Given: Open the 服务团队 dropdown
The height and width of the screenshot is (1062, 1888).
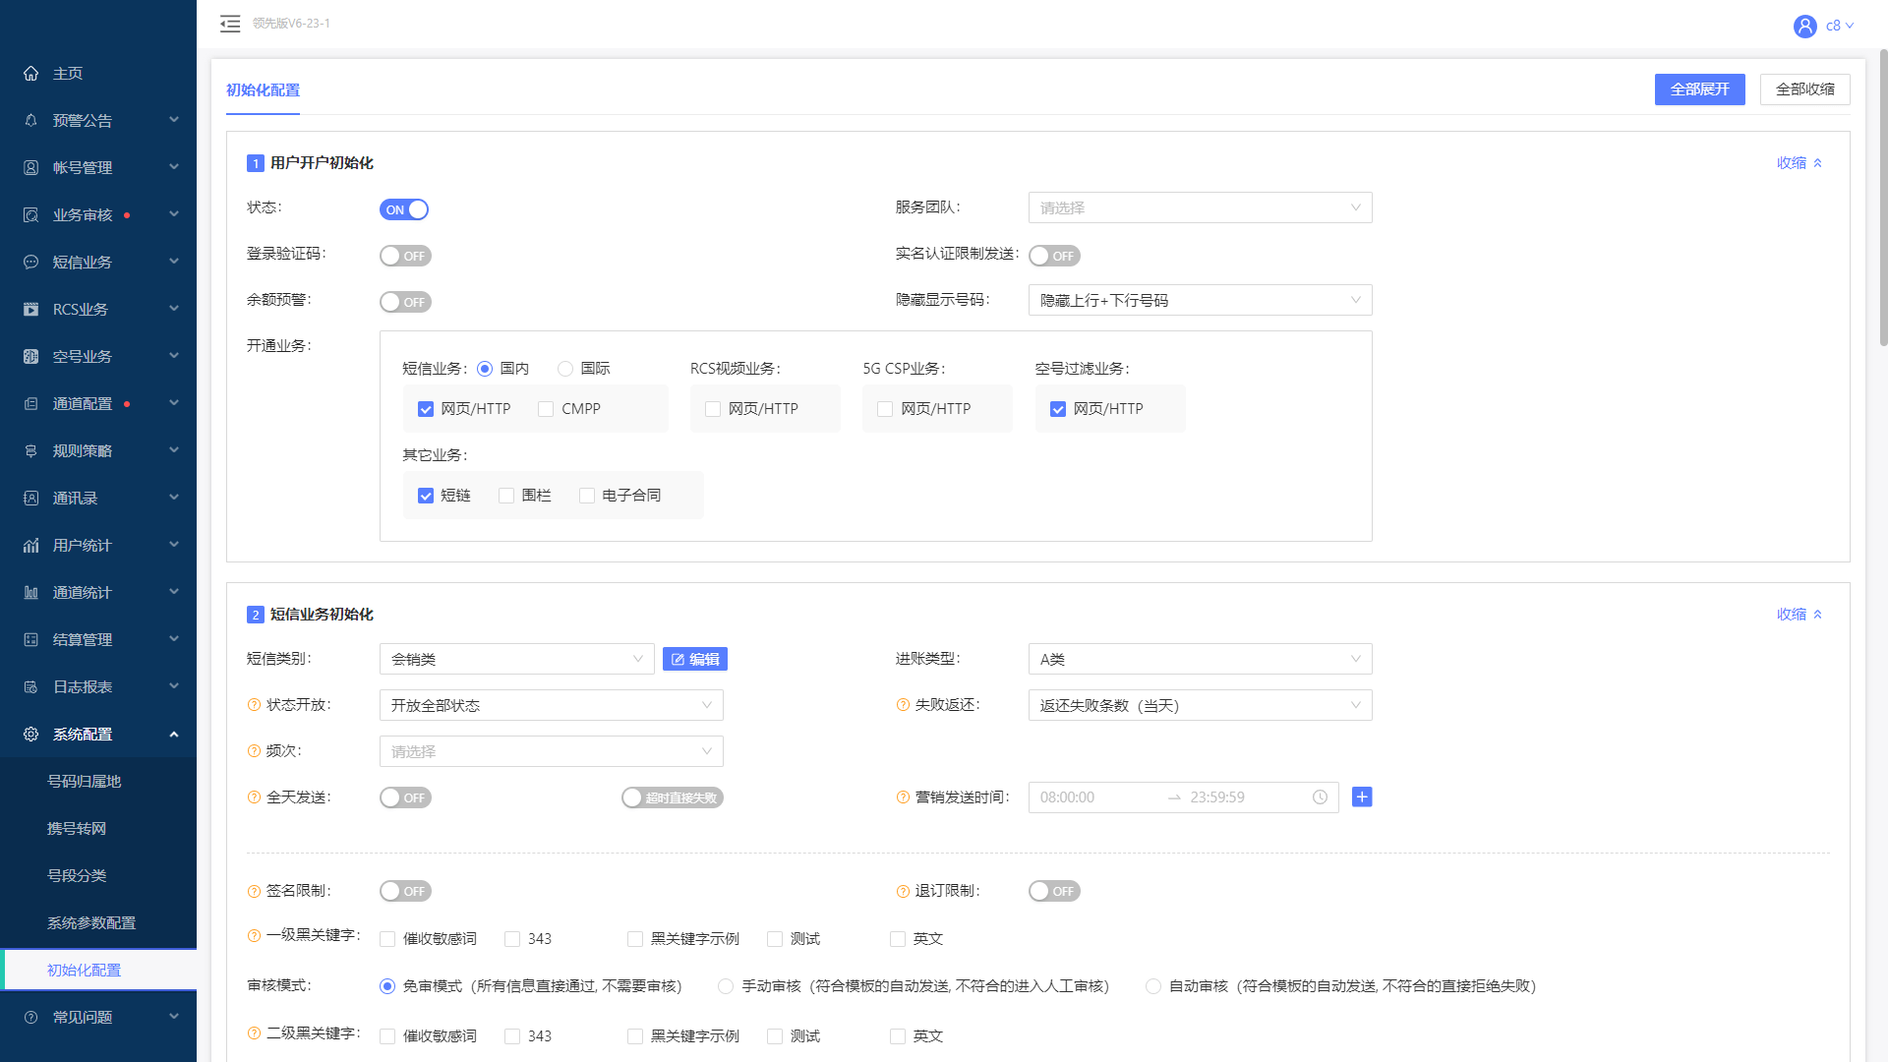Looking at the screenshot, I should point(1200,207).
